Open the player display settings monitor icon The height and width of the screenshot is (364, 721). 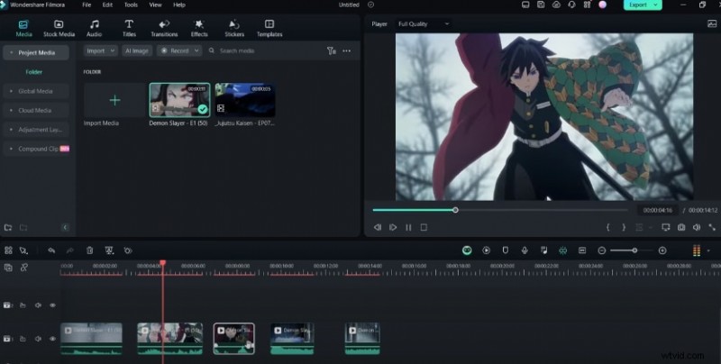[x=665, y=227]
